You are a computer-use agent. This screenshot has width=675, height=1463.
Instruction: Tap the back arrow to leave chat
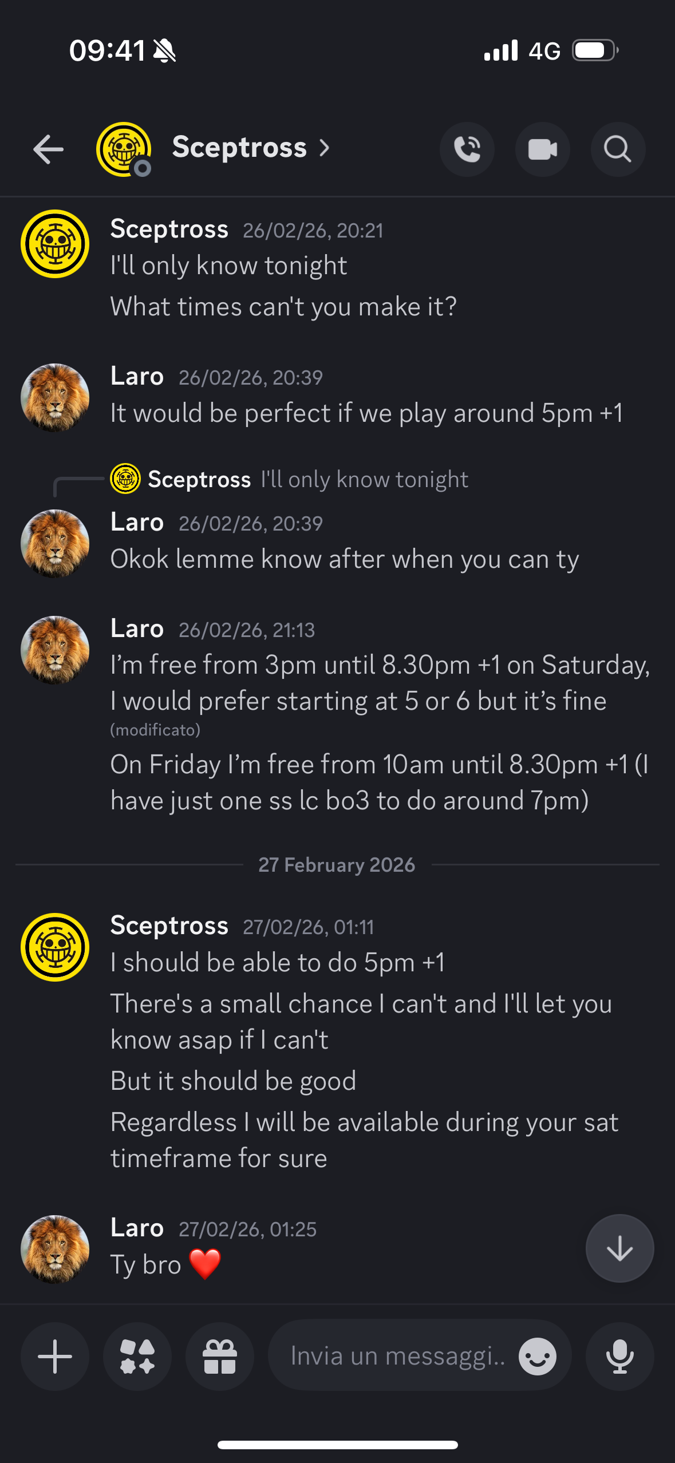(48, 149)
